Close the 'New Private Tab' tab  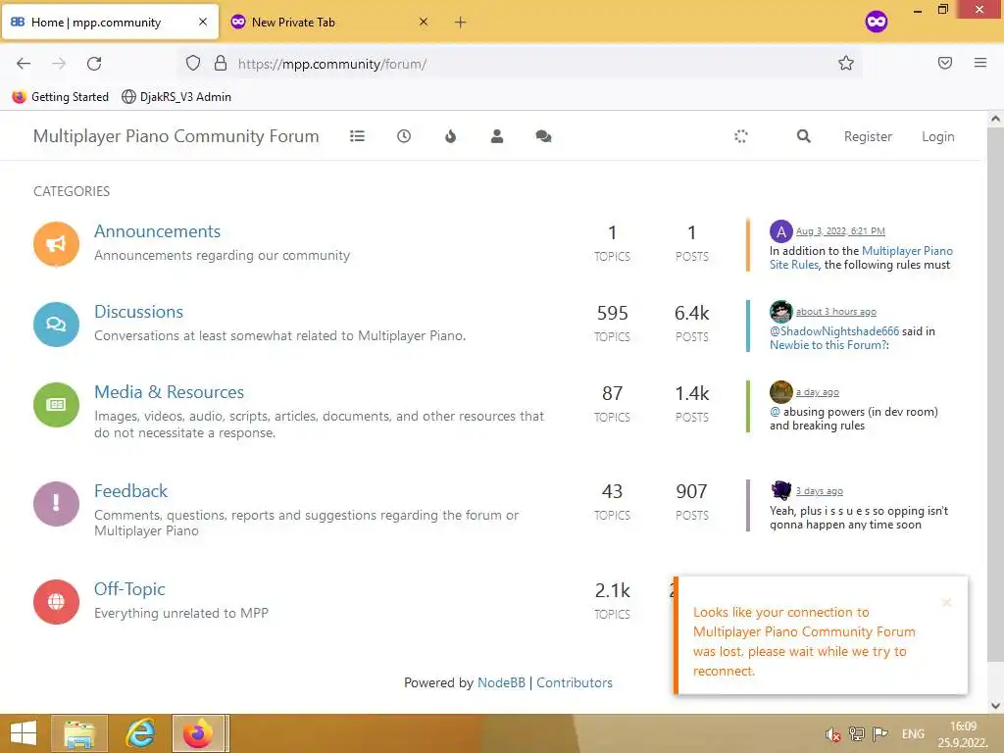click(x=424, y=22)
